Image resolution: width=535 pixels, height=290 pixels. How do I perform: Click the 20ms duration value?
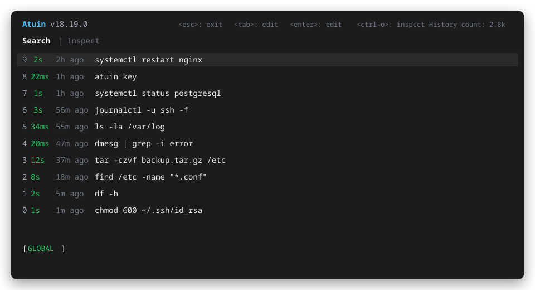tap(40, 143)
